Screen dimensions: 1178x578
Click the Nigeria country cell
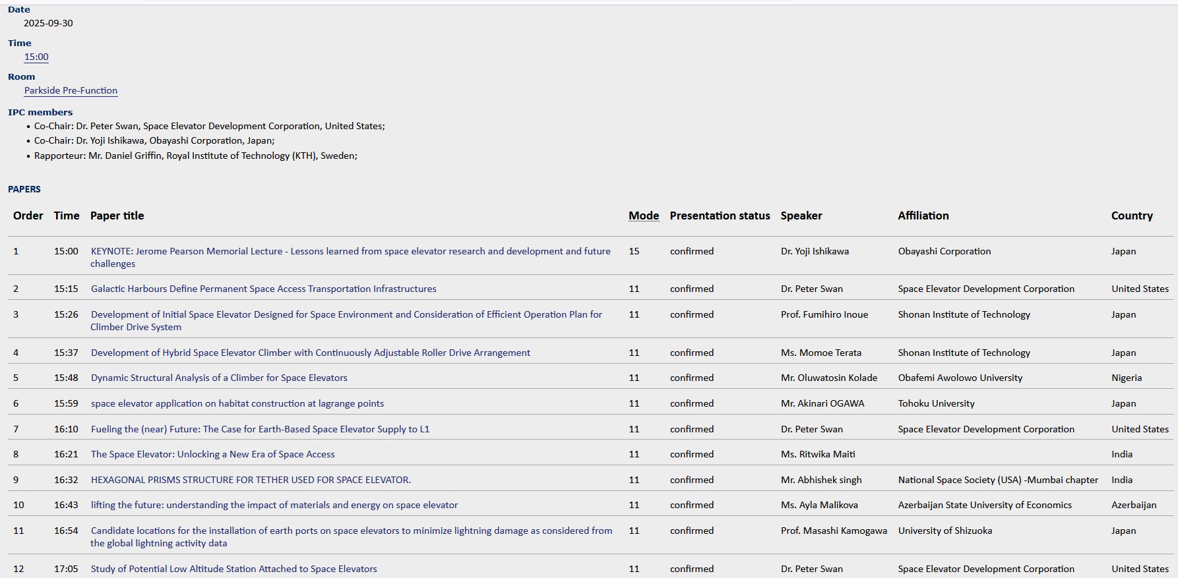(x=1127, y=378)
